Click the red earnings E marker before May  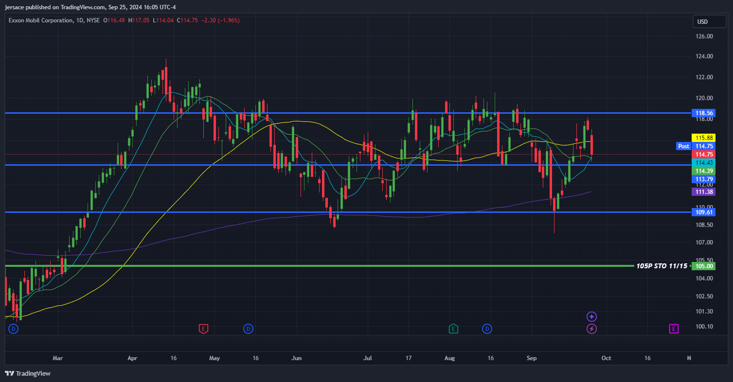[204, 329]
